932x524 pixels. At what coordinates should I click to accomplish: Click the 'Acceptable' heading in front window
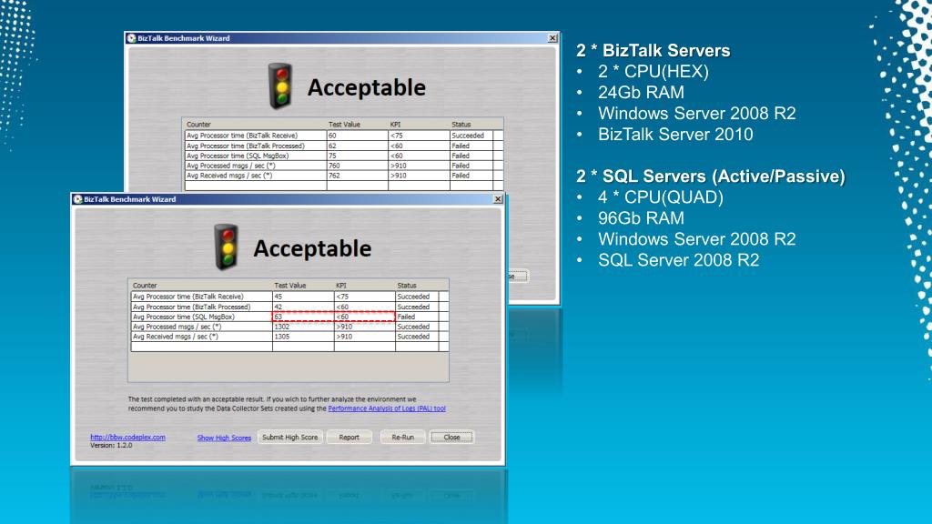tap(313, 248)
